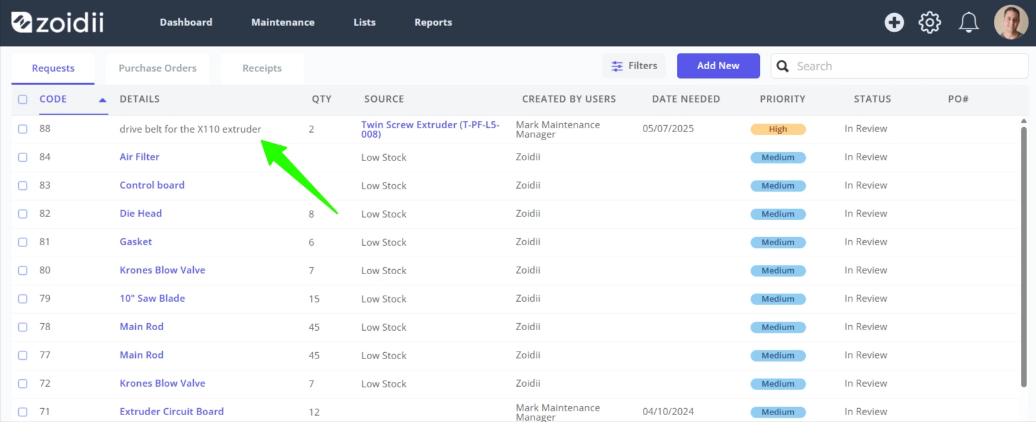Sort by CREATED BY USERS header
The height and width of the screenshot is (422, 1036).
[x=569, y=99]
